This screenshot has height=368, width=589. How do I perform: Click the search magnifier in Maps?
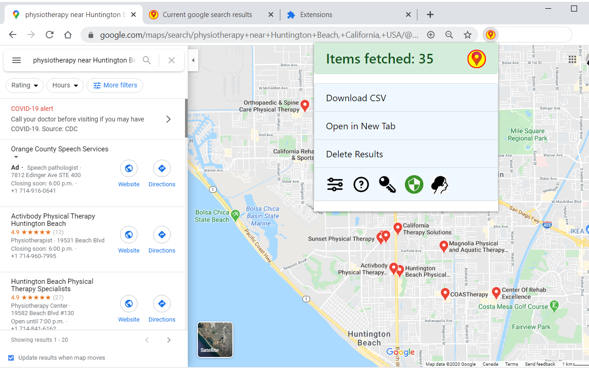point(147,60)
